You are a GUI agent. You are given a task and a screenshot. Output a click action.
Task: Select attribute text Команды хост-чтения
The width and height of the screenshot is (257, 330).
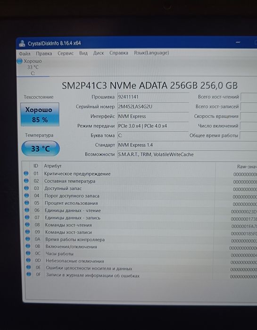68,225
